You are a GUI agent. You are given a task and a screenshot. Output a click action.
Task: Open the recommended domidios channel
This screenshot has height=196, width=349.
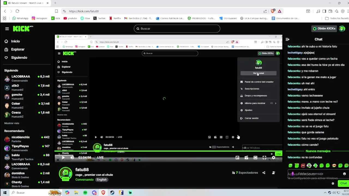pyautogui.click(x=27, y=175)
